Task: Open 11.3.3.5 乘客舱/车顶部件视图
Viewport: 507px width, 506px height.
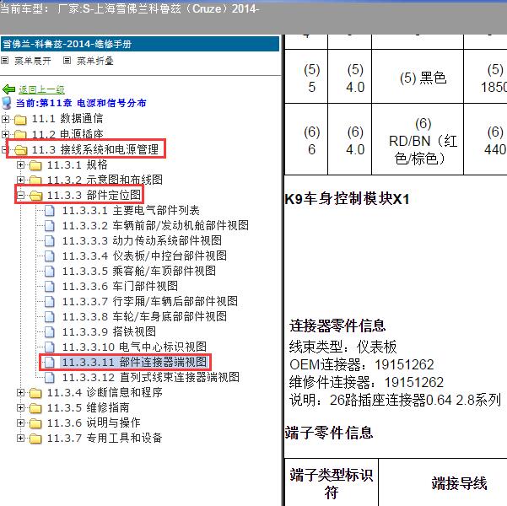Action: coord(138,272)
